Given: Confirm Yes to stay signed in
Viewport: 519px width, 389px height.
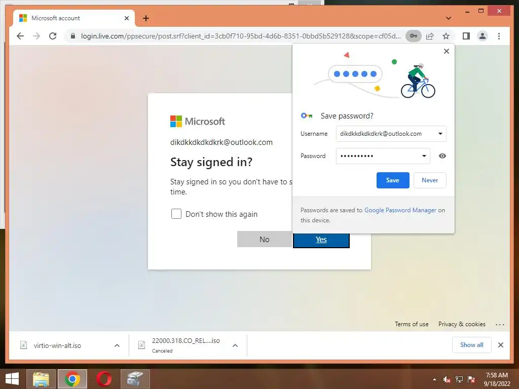Looking at the screenshot, I should point(321,240).
